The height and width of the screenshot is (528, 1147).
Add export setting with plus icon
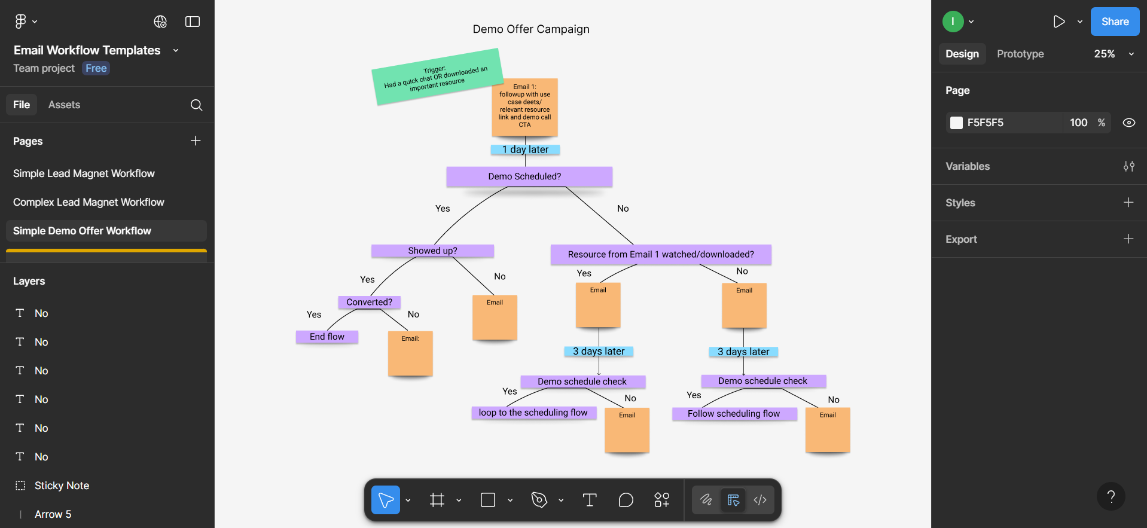pyautogui.click(x=1128, y=239)
